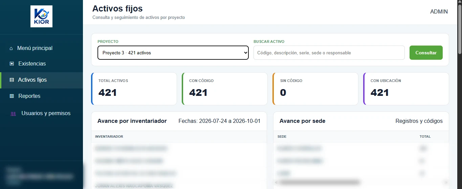
Task: Click the Activos fijos sidebar icon
Action: click(x=12, y=80)
